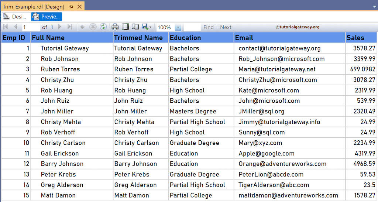Select the mattdamon@adventureworks.com cell
The image size is (378, 202).
[290, 195]
